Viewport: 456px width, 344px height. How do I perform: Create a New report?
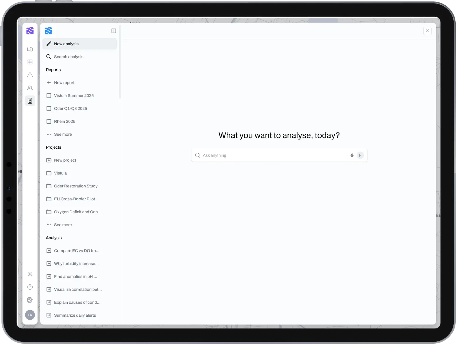point(64,83)
